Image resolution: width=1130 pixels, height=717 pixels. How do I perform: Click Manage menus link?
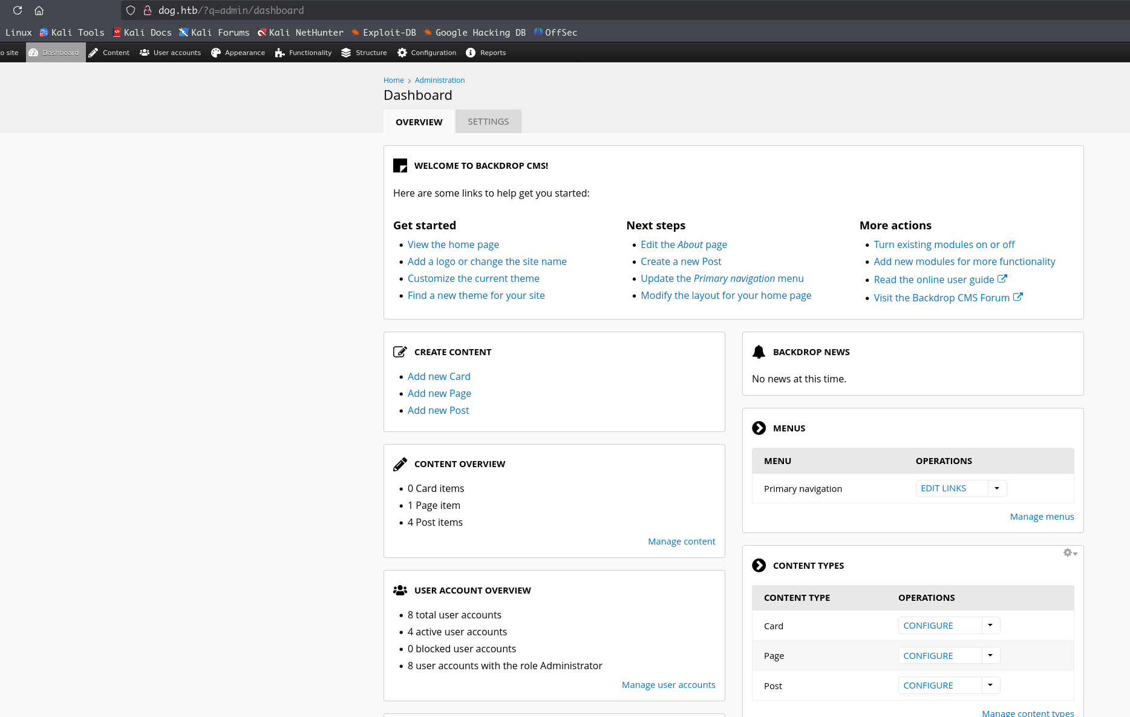pyautogui.click(x=1042, y=517)
